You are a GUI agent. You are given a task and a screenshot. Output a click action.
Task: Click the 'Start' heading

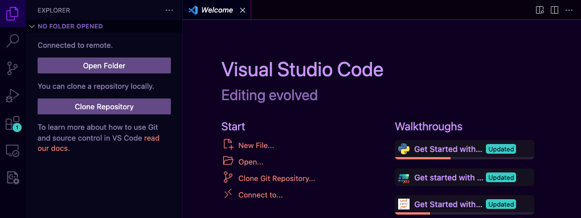pyautogui.click(x=233, y=126)
